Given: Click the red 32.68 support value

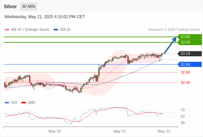Looking at the screenshot, I should (x=185, y=72).
